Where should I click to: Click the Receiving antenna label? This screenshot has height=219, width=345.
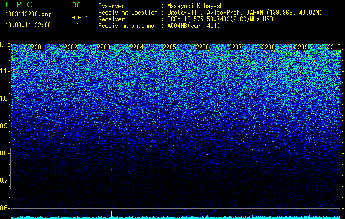pos(126,26)
